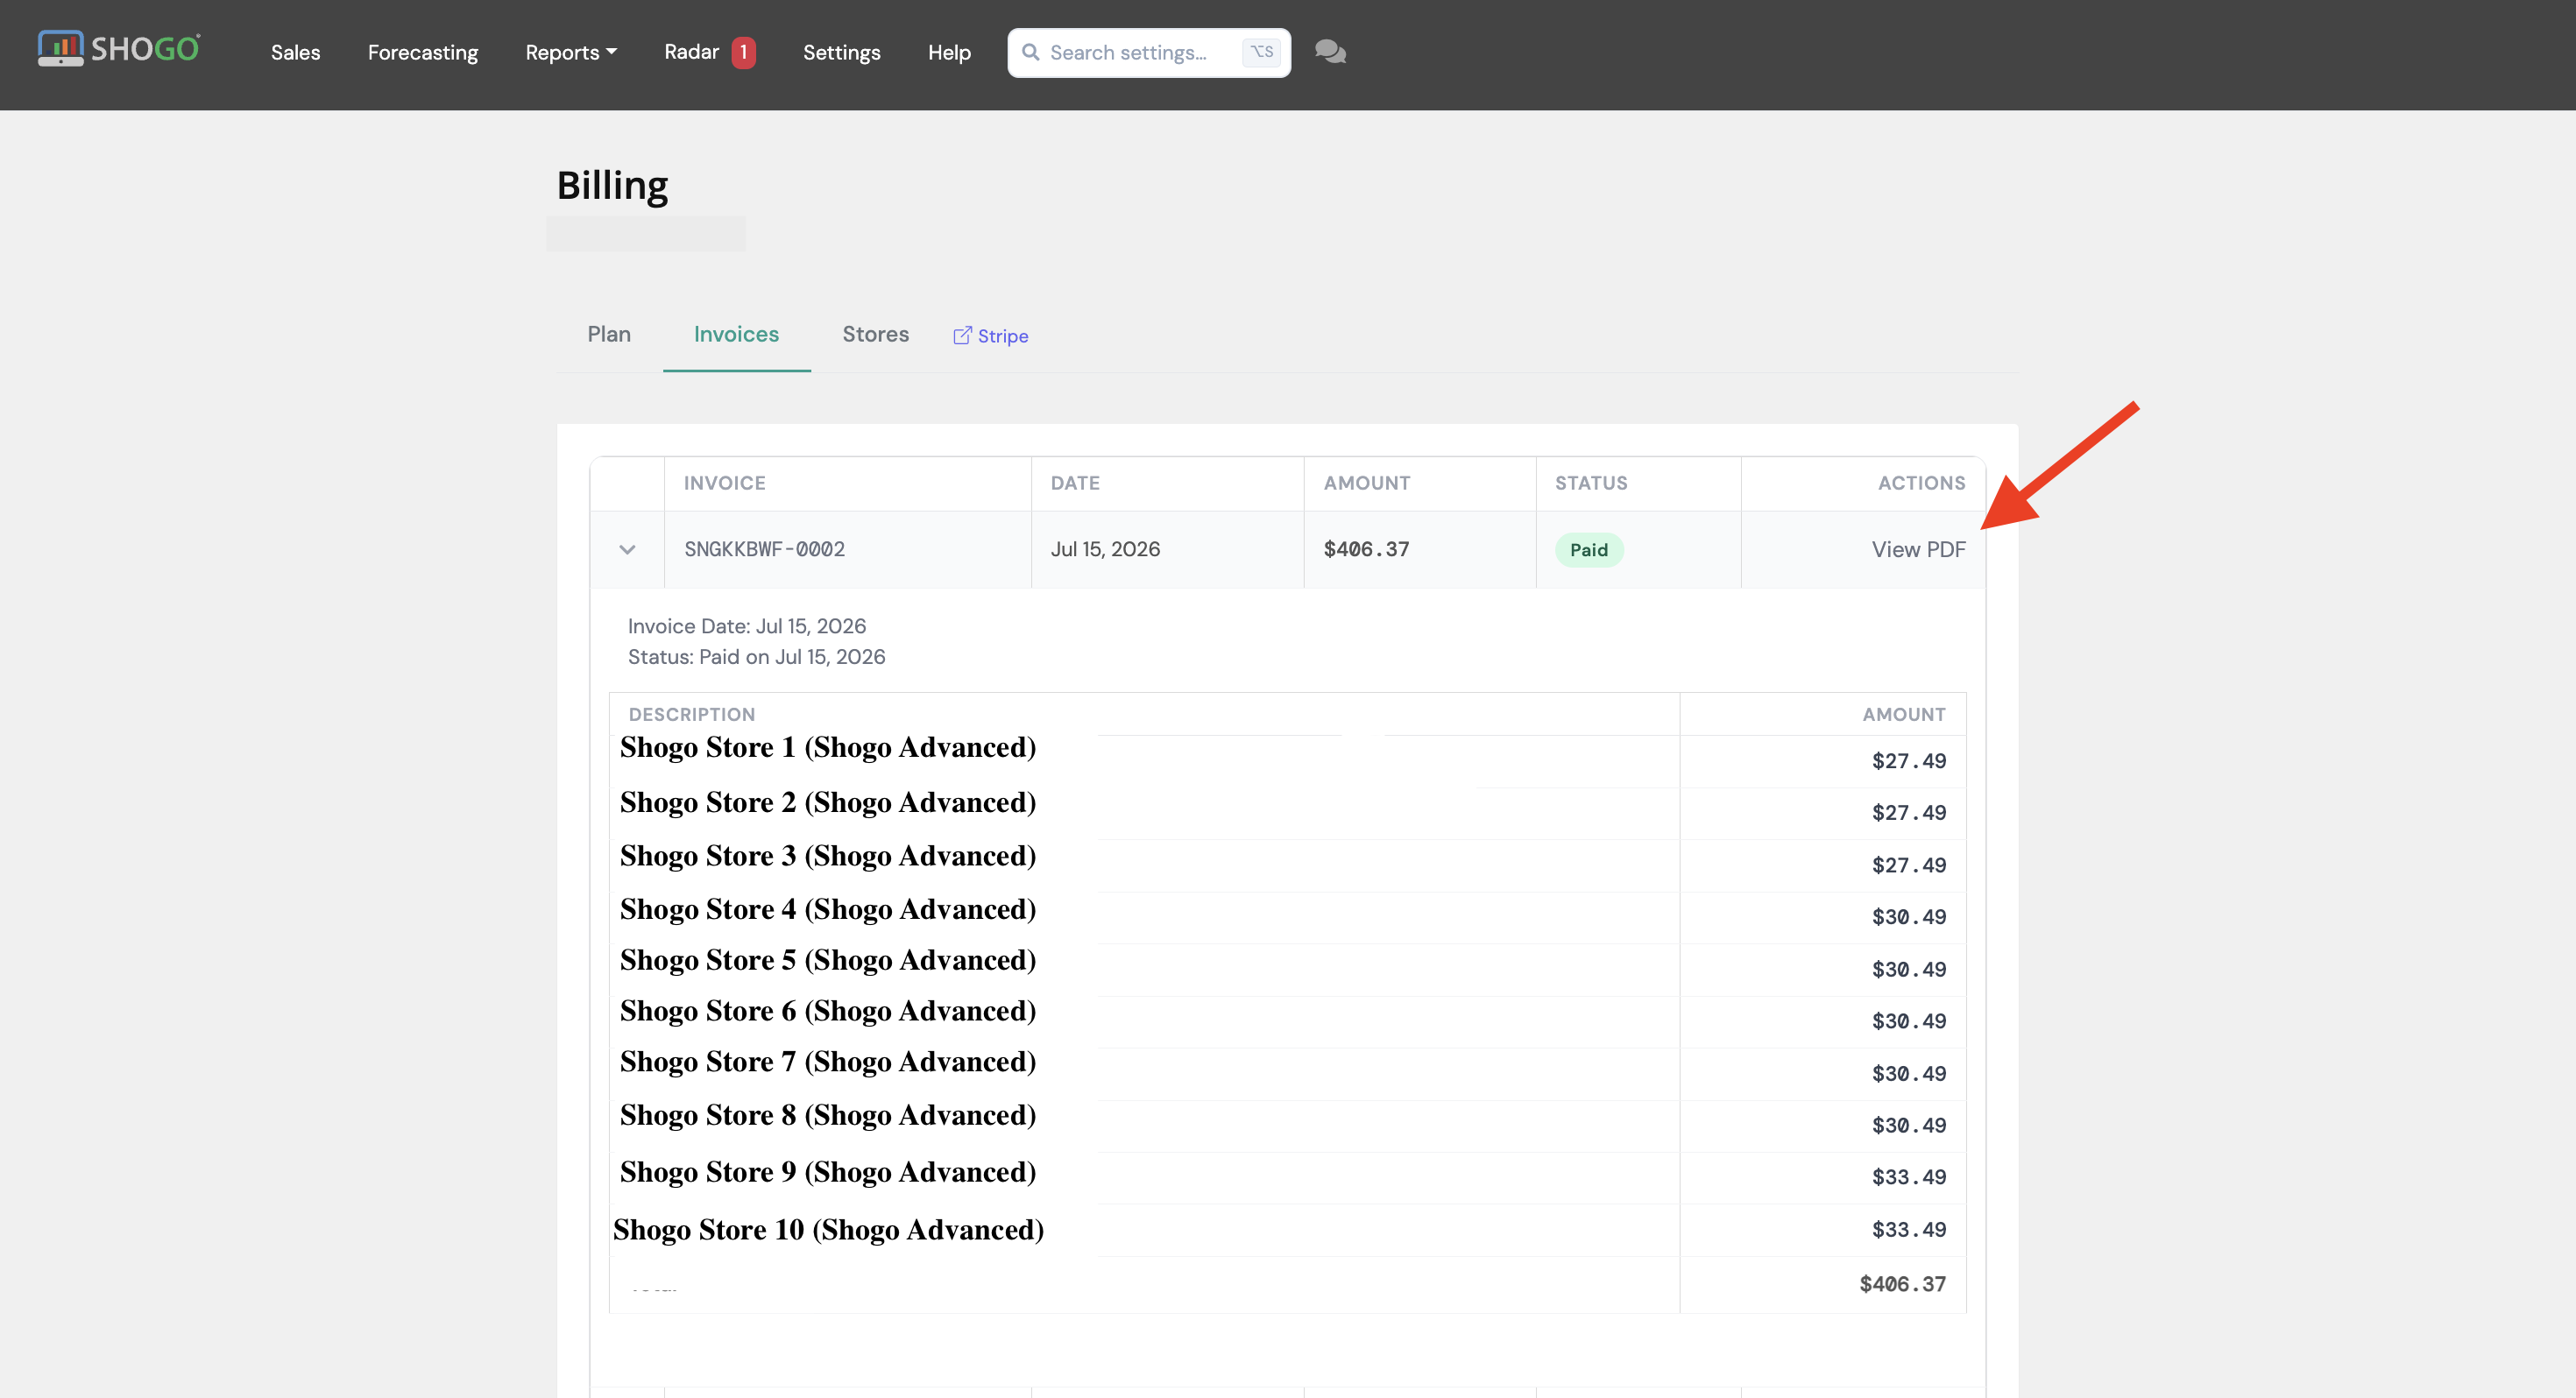Image resolution: width=2576 pixels, height=1398 pixels.
Task: Click the search magnifier icon
Action: pyautogui.click(x=1030, y=52)
